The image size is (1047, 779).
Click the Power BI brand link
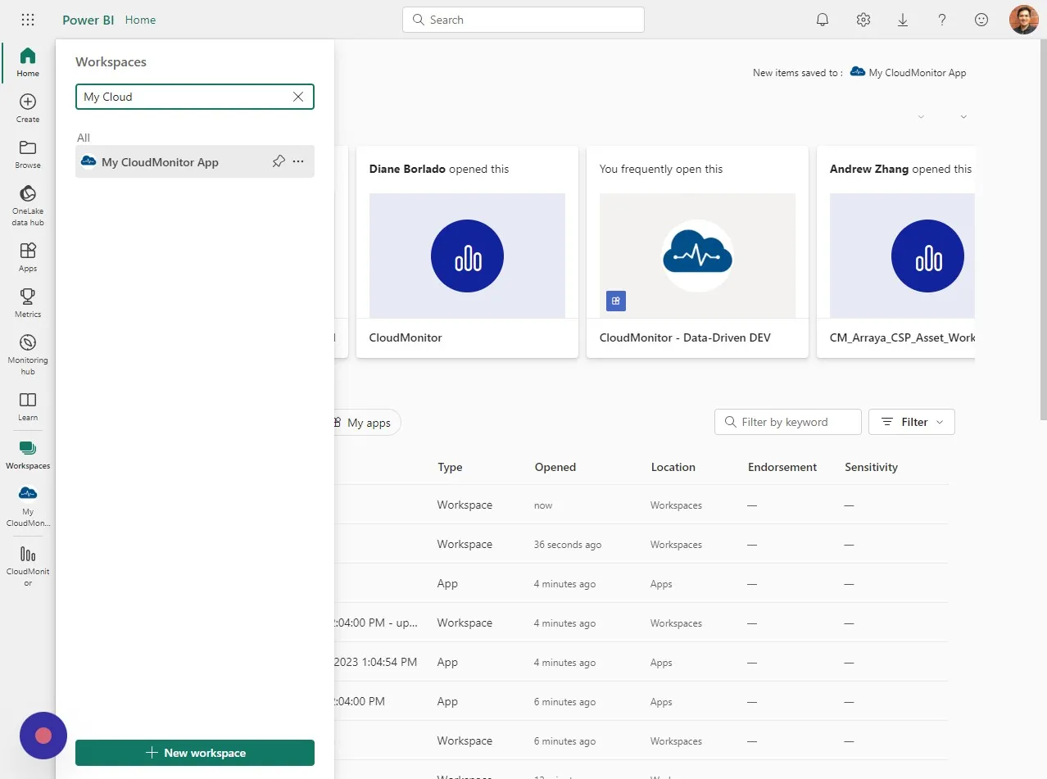[x=88, y=20]
